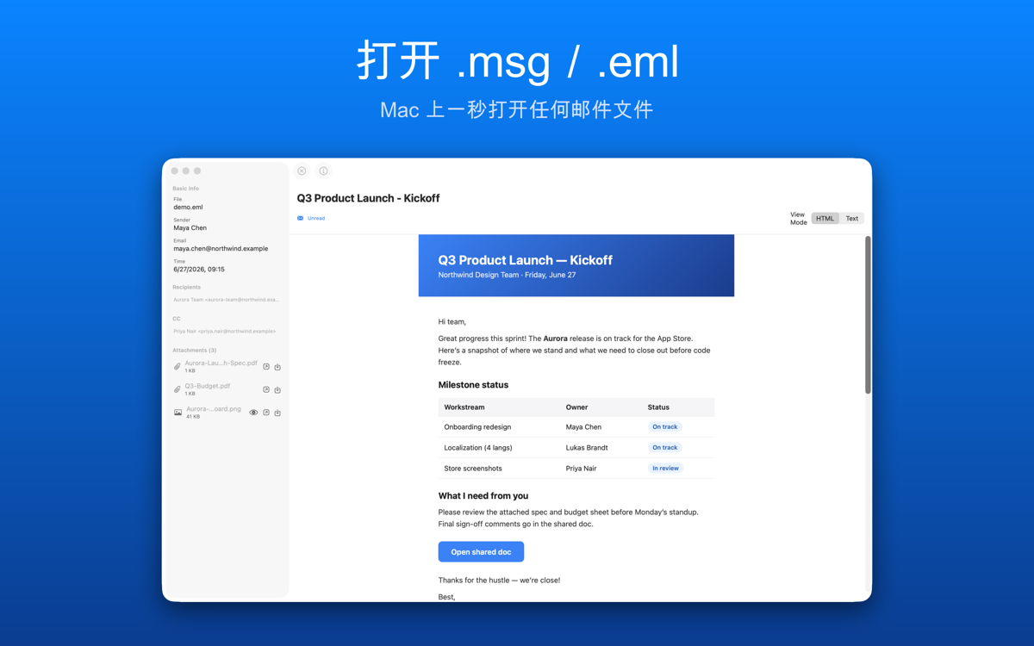
Task: Click the Attachments (3) header
Action: [x=194, y=351]
